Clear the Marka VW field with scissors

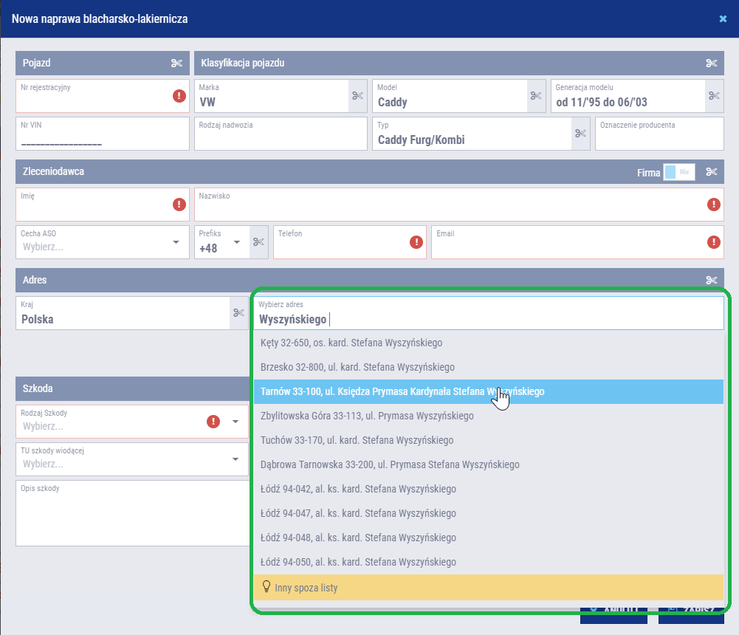click(x=358, y=96)
